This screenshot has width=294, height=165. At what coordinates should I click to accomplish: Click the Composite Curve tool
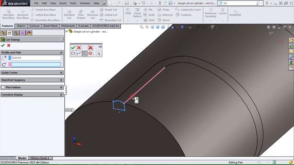click(188, 10)
